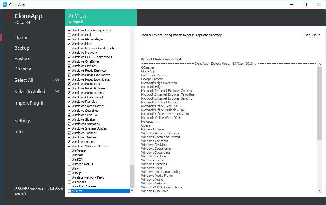
Task: Minimize the CloneApp window
Action: point(291,4)
